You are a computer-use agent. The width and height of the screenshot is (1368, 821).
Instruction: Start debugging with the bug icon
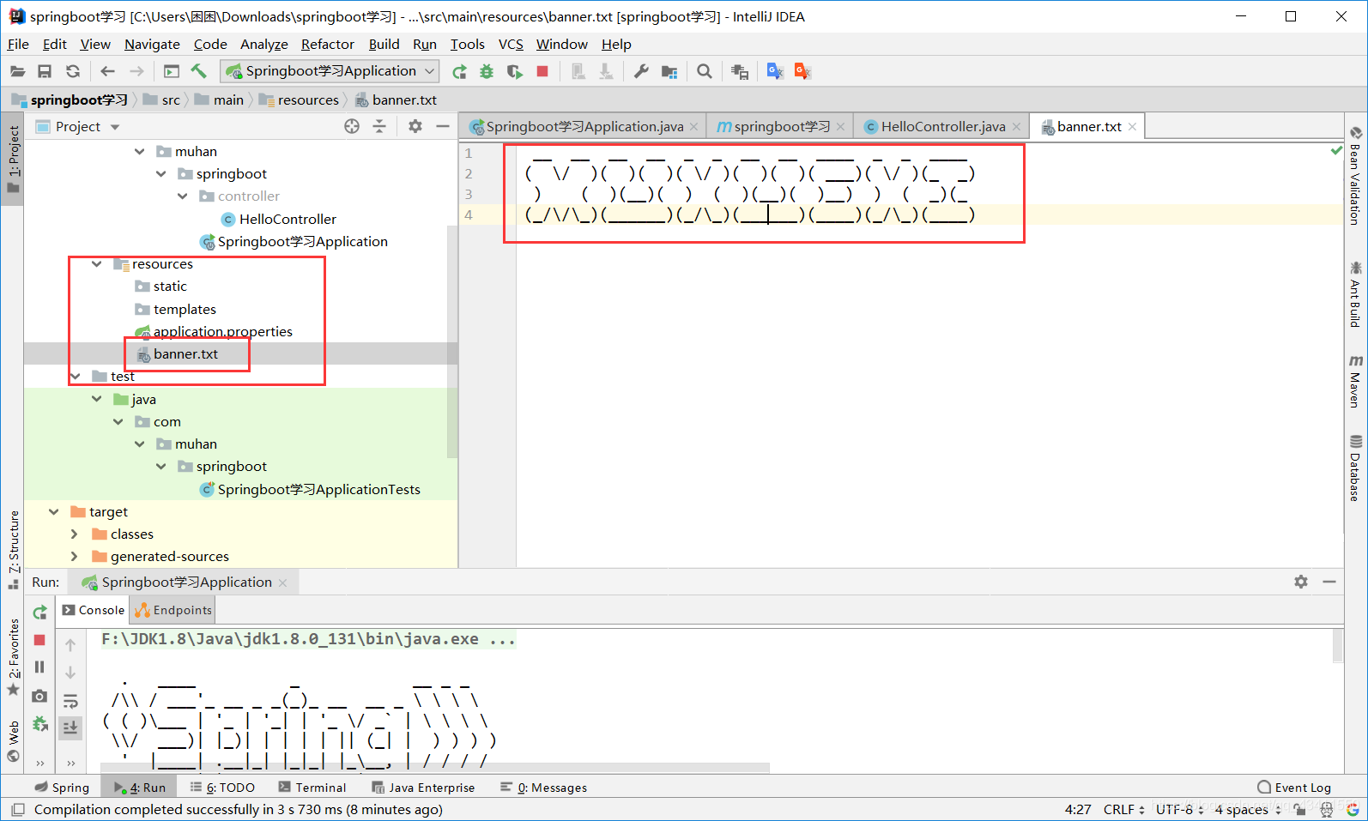point(487,71)
